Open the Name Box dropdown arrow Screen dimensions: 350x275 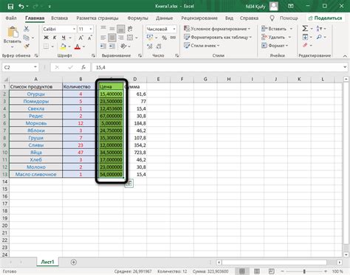[x=35, y=67]
